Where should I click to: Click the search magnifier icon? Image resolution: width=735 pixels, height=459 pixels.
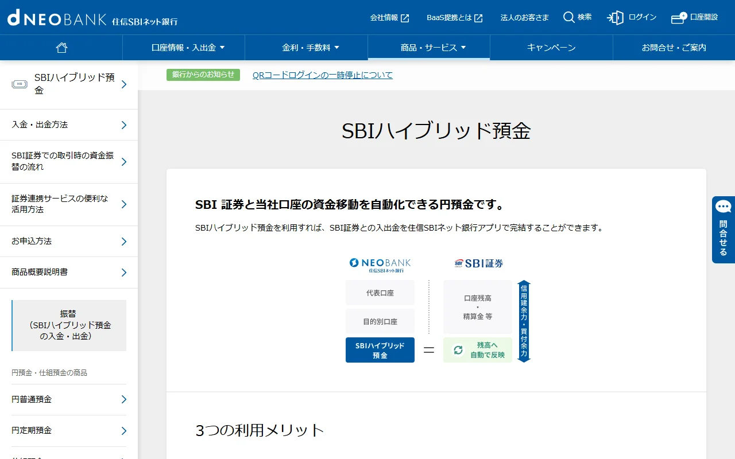pyautogui.click(x=568, y=17)
